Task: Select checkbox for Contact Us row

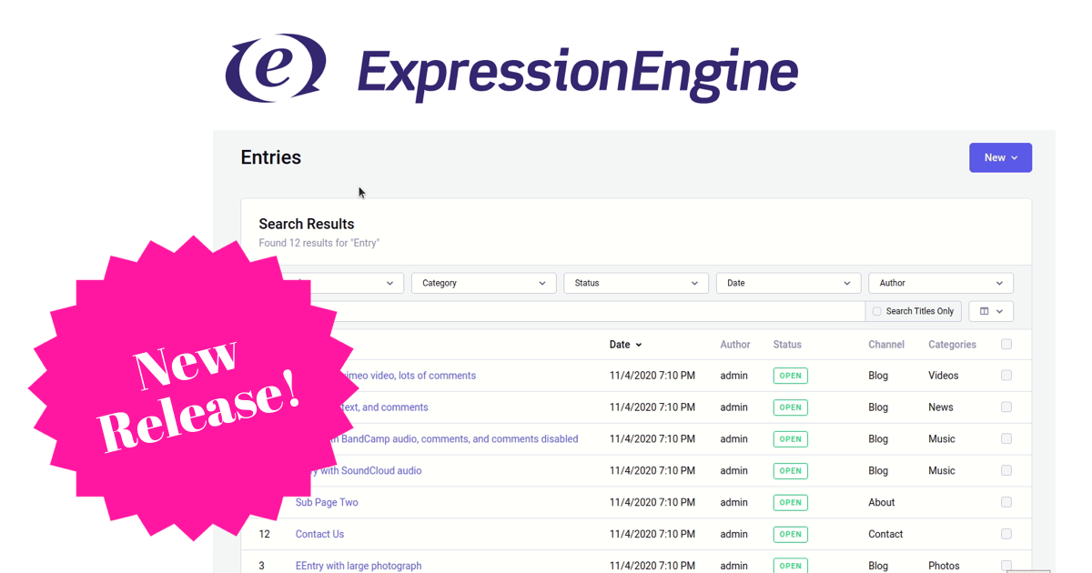Action: (1006, 534)
